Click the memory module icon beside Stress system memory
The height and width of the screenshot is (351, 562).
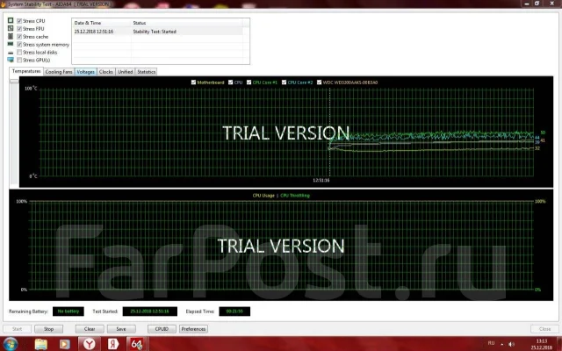(11, 44)
